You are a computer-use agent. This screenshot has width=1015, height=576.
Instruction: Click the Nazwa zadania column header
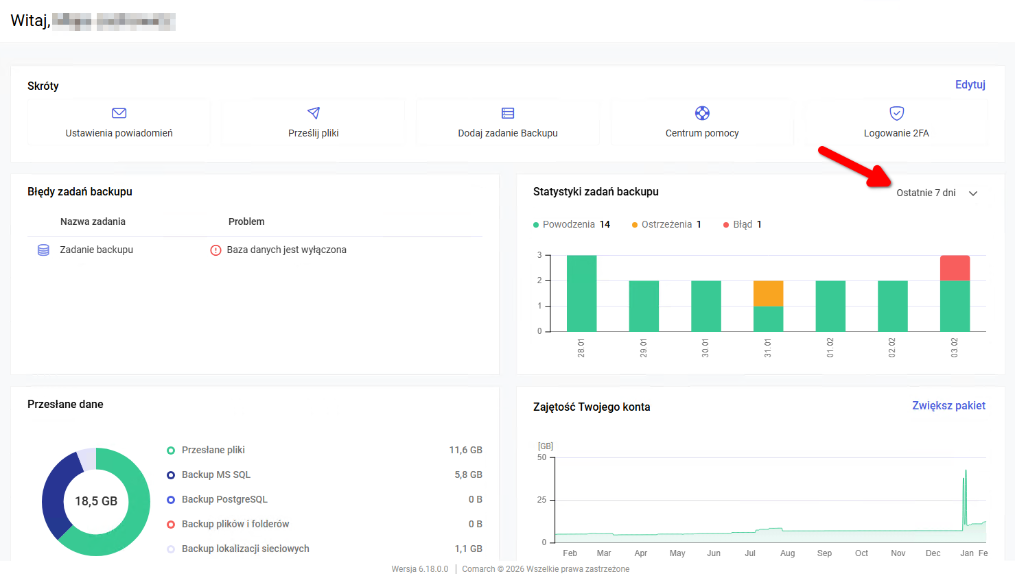click(x=93, y=221)
